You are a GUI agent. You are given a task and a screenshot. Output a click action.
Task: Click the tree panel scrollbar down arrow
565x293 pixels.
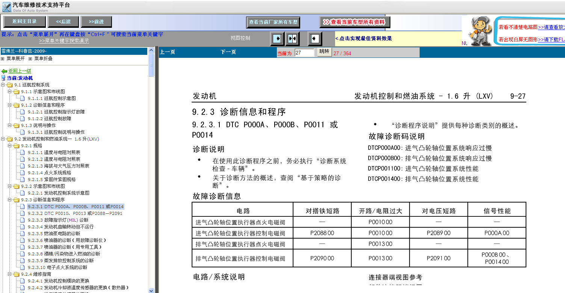(x=151, y=290)
